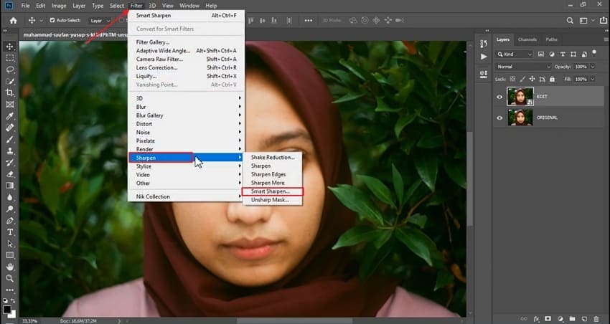Open the Normal blend mode dropdown
610x324 pixels.
tap(523, 67)
